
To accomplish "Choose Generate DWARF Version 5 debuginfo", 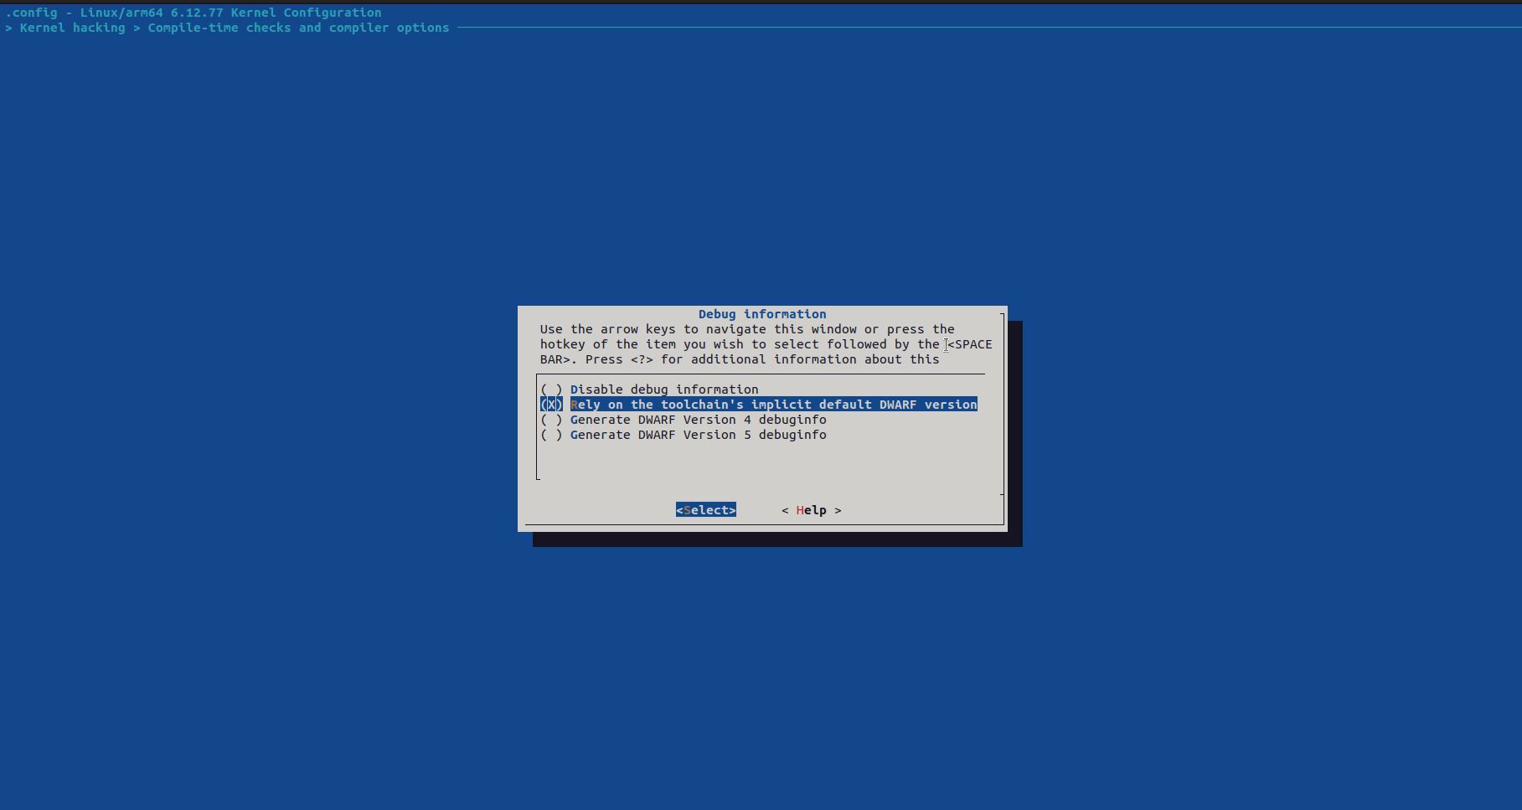I will [x=684, y=435].
